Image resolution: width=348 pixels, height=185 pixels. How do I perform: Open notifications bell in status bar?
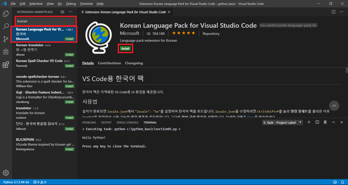(343, 182)
